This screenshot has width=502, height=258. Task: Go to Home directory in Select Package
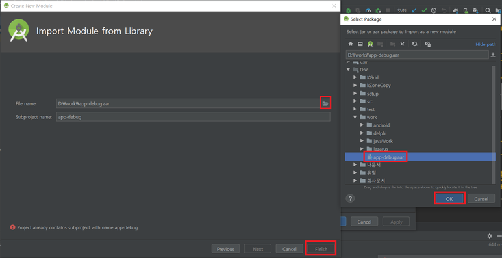point(351,44)
